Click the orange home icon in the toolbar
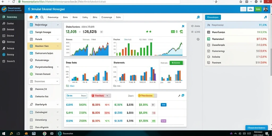This screenshot has width=272, height=136. tap(31, 17)
